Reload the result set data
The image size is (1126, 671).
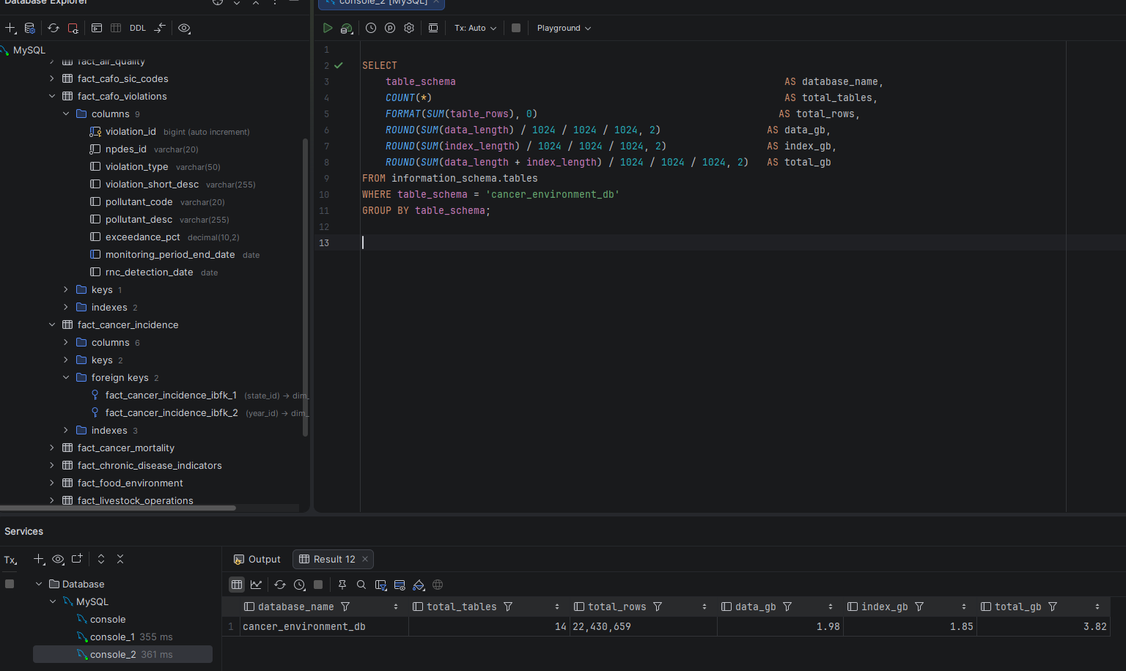[280, 585]
